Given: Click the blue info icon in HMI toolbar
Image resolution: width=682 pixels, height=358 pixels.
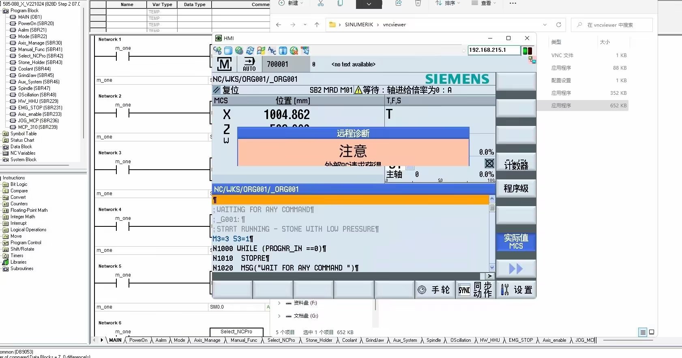Looking at the screenshot, I should click(x=283, y=51).
